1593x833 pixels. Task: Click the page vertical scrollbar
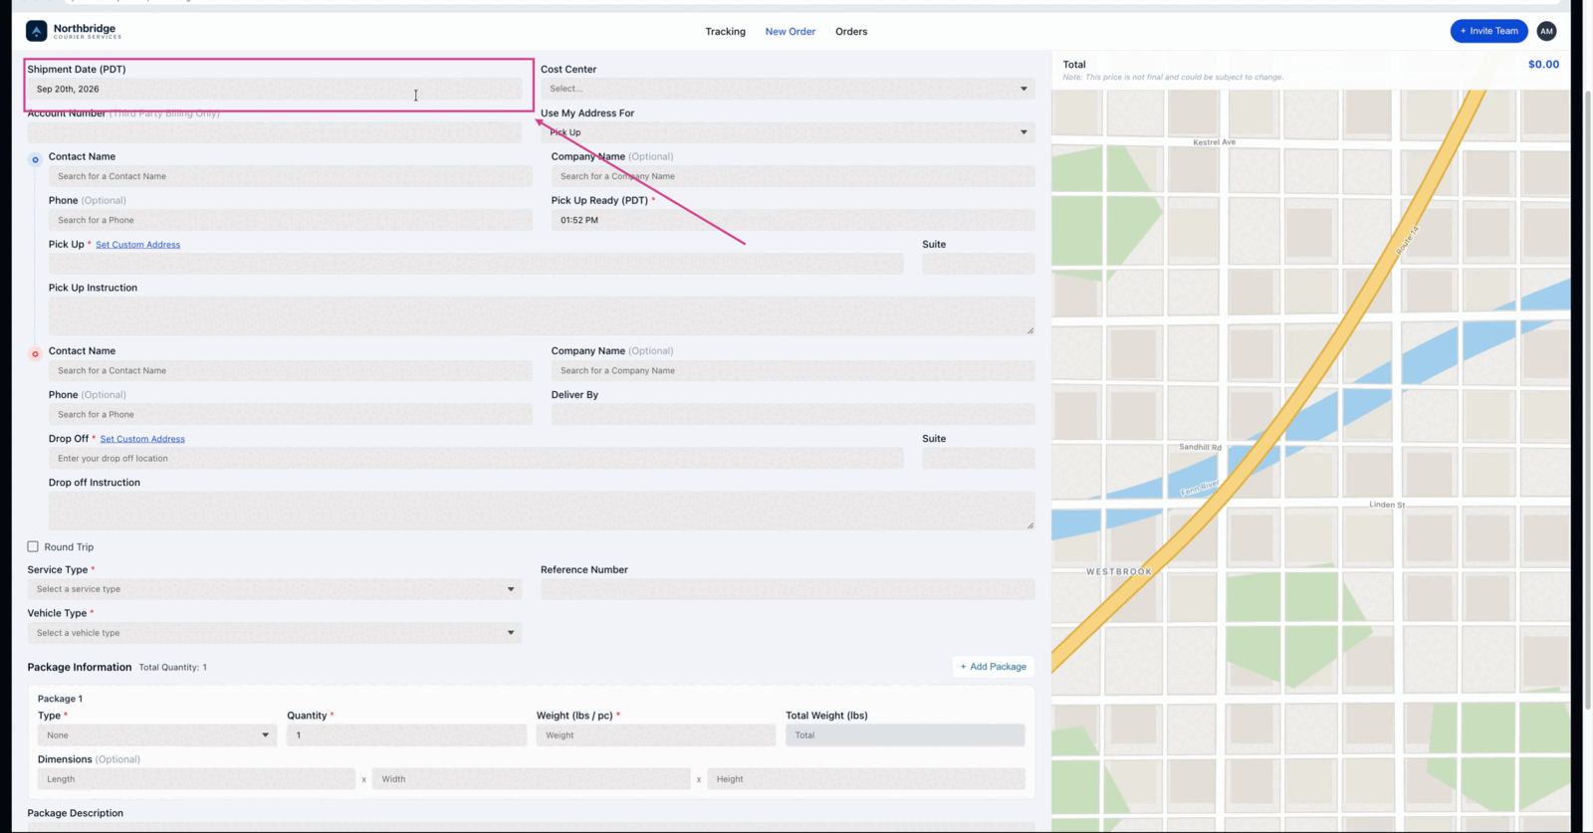[x=1587, y=398]
